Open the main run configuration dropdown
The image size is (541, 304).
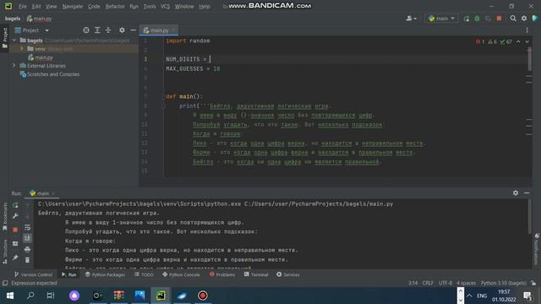point(441,19)
